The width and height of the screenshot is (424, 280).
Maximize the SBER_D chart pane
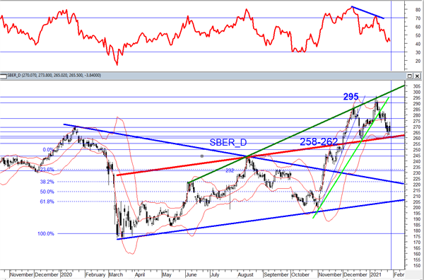click(410, 76)
